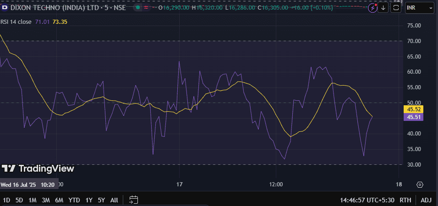This screenshot has height=206, width=438.
Task: Click the RSI 14 close indicator legend
Action: point(16,22)
